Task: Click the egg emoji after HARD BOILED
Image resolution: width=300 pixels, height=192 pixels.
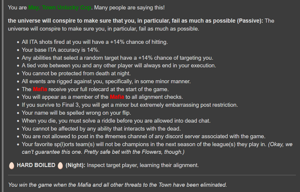Action: point(60,165)
